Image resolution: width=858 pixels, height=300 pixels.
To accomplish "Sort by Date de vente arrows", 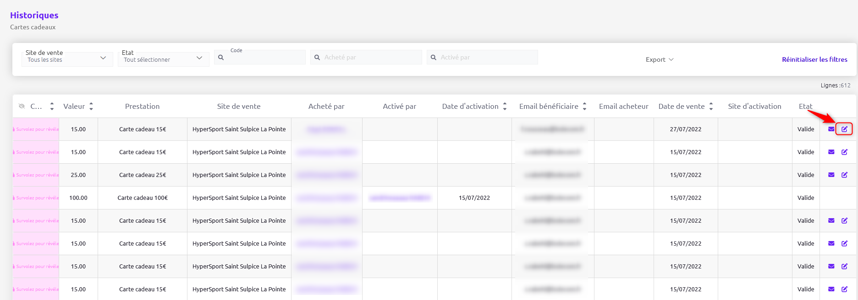I will tap(711, 107).
